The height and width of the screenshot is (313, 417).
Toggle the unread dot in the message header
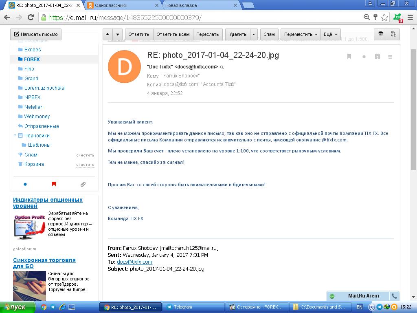pyautogui.click(x=364, y=57)
